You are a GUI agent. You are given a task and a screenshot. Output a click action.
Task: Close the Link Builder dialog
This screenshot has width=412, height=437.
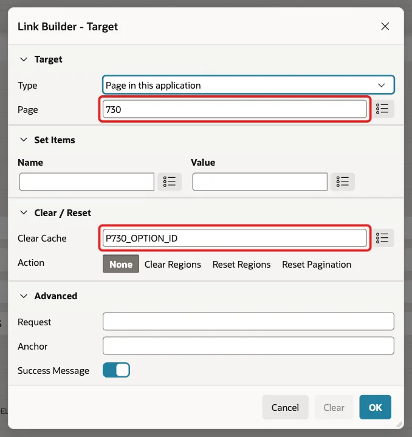click(x=385, y=27)
